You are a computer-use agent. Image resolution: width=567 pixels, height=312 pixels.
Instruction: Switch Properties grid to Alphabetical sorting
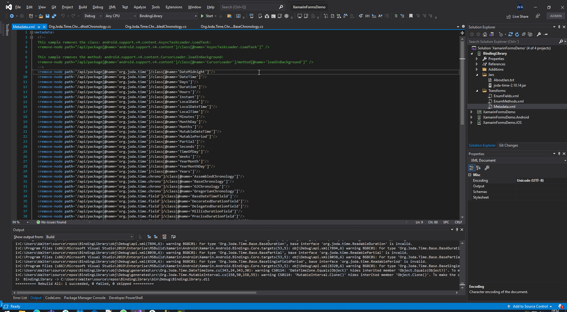coord(478,168)
